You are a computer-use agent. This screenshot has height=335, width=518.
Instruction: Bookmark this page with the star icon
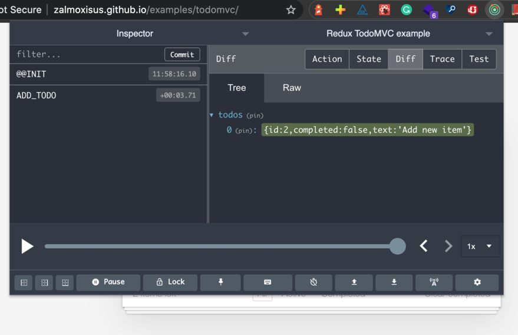pos(291,10)
